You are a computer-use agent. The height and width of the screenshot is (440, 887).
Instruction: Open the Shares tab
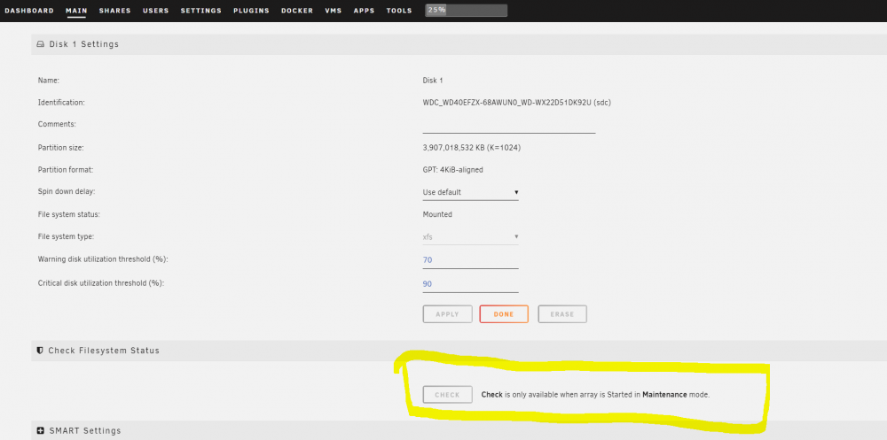pyautogui.click(x=114, y=11)
